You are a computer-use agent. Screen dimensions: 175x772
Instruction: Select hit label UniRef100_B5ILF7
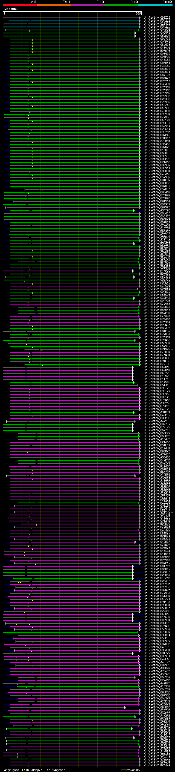point(157,445)
